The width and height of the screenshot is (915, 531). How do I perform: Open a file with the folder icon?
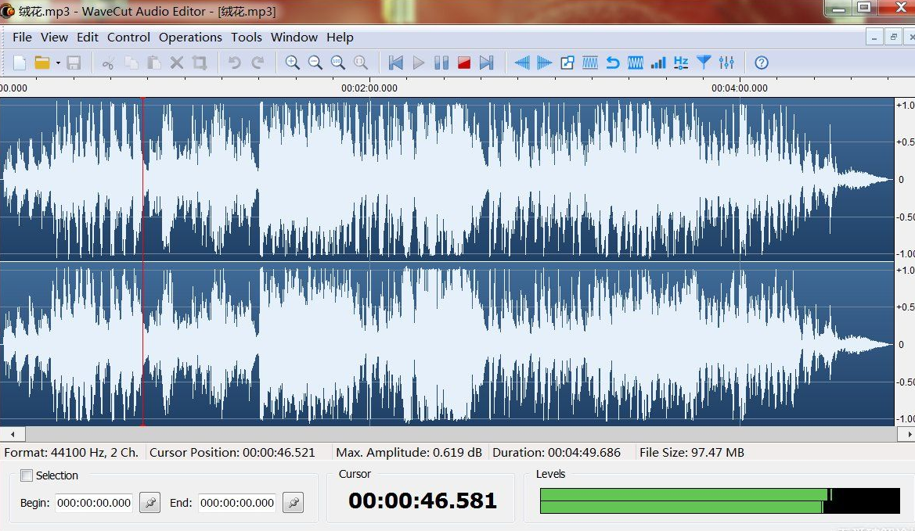point(42,63)
